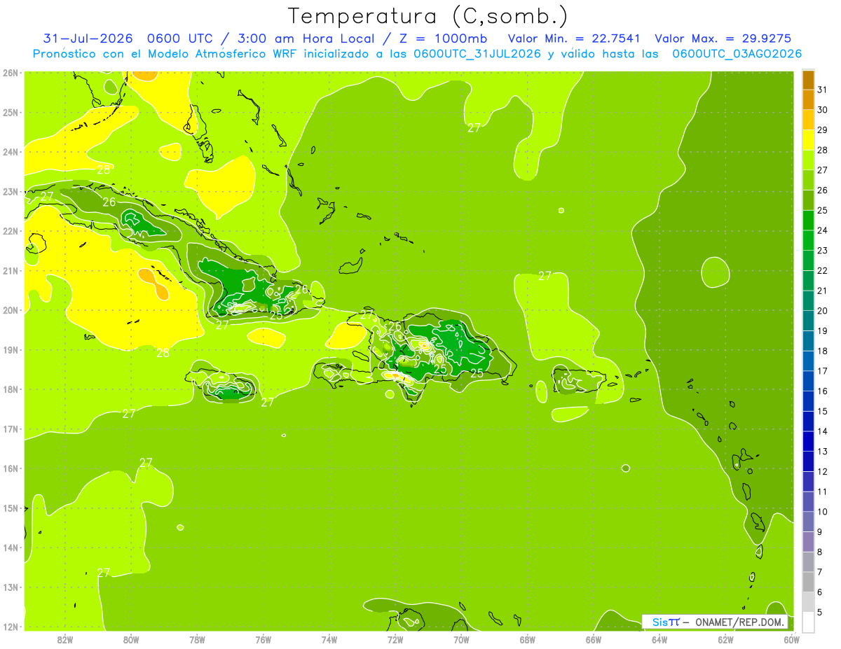
Task: Click the '70W' longitude axis label
Action: point(461,639)
